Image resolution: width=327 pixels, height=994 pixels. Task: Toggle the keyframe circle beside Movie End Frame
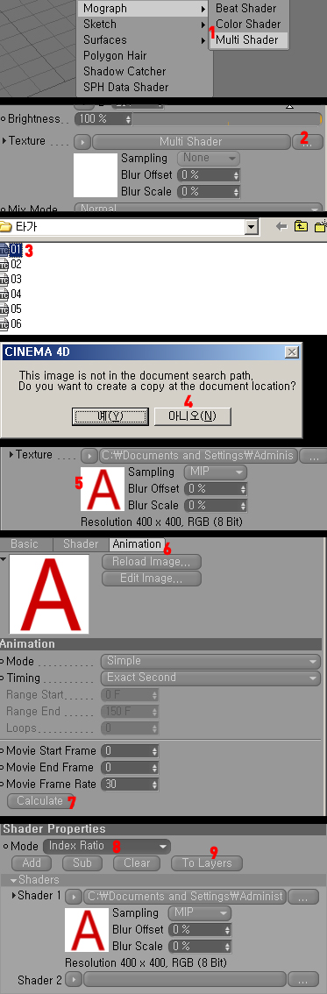(x=3, y=767)
